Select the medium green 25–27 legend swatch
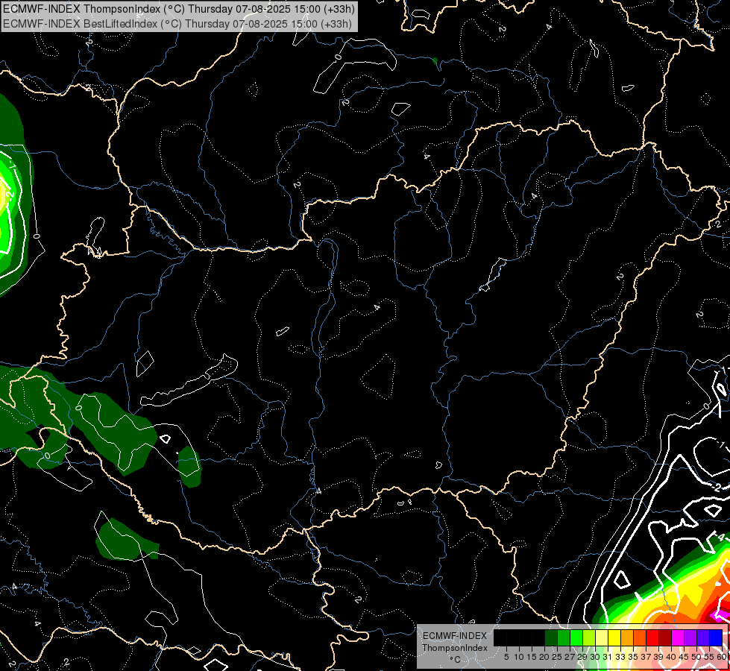The image size is (730, 671). pyautogui.click(x=564, y=638)
